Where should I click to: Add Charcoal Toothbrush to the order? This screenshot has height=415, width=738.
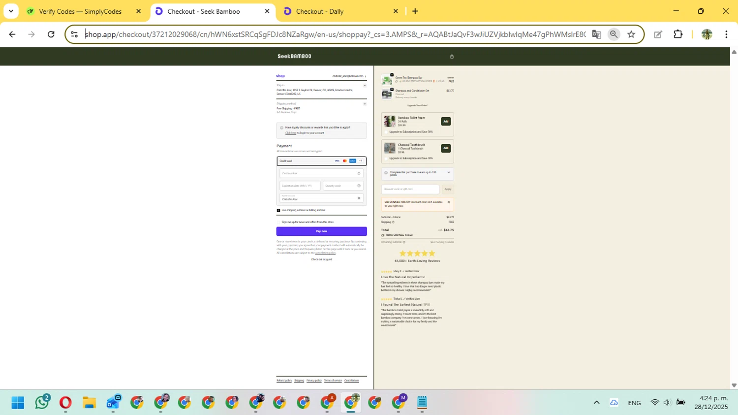point(446,148)
